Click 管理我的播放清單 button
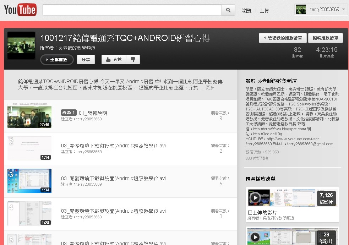This screenshot has width=349, height=245. pyautogui.click(x=283, y=38)
